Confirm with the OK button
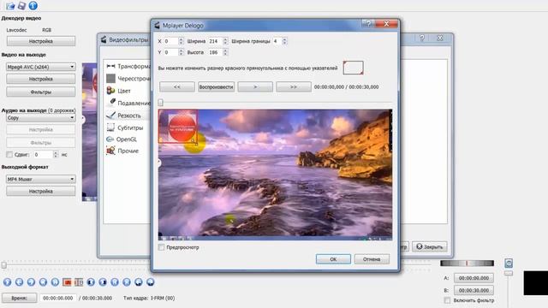The image size is (548, 308). (333, 259)
